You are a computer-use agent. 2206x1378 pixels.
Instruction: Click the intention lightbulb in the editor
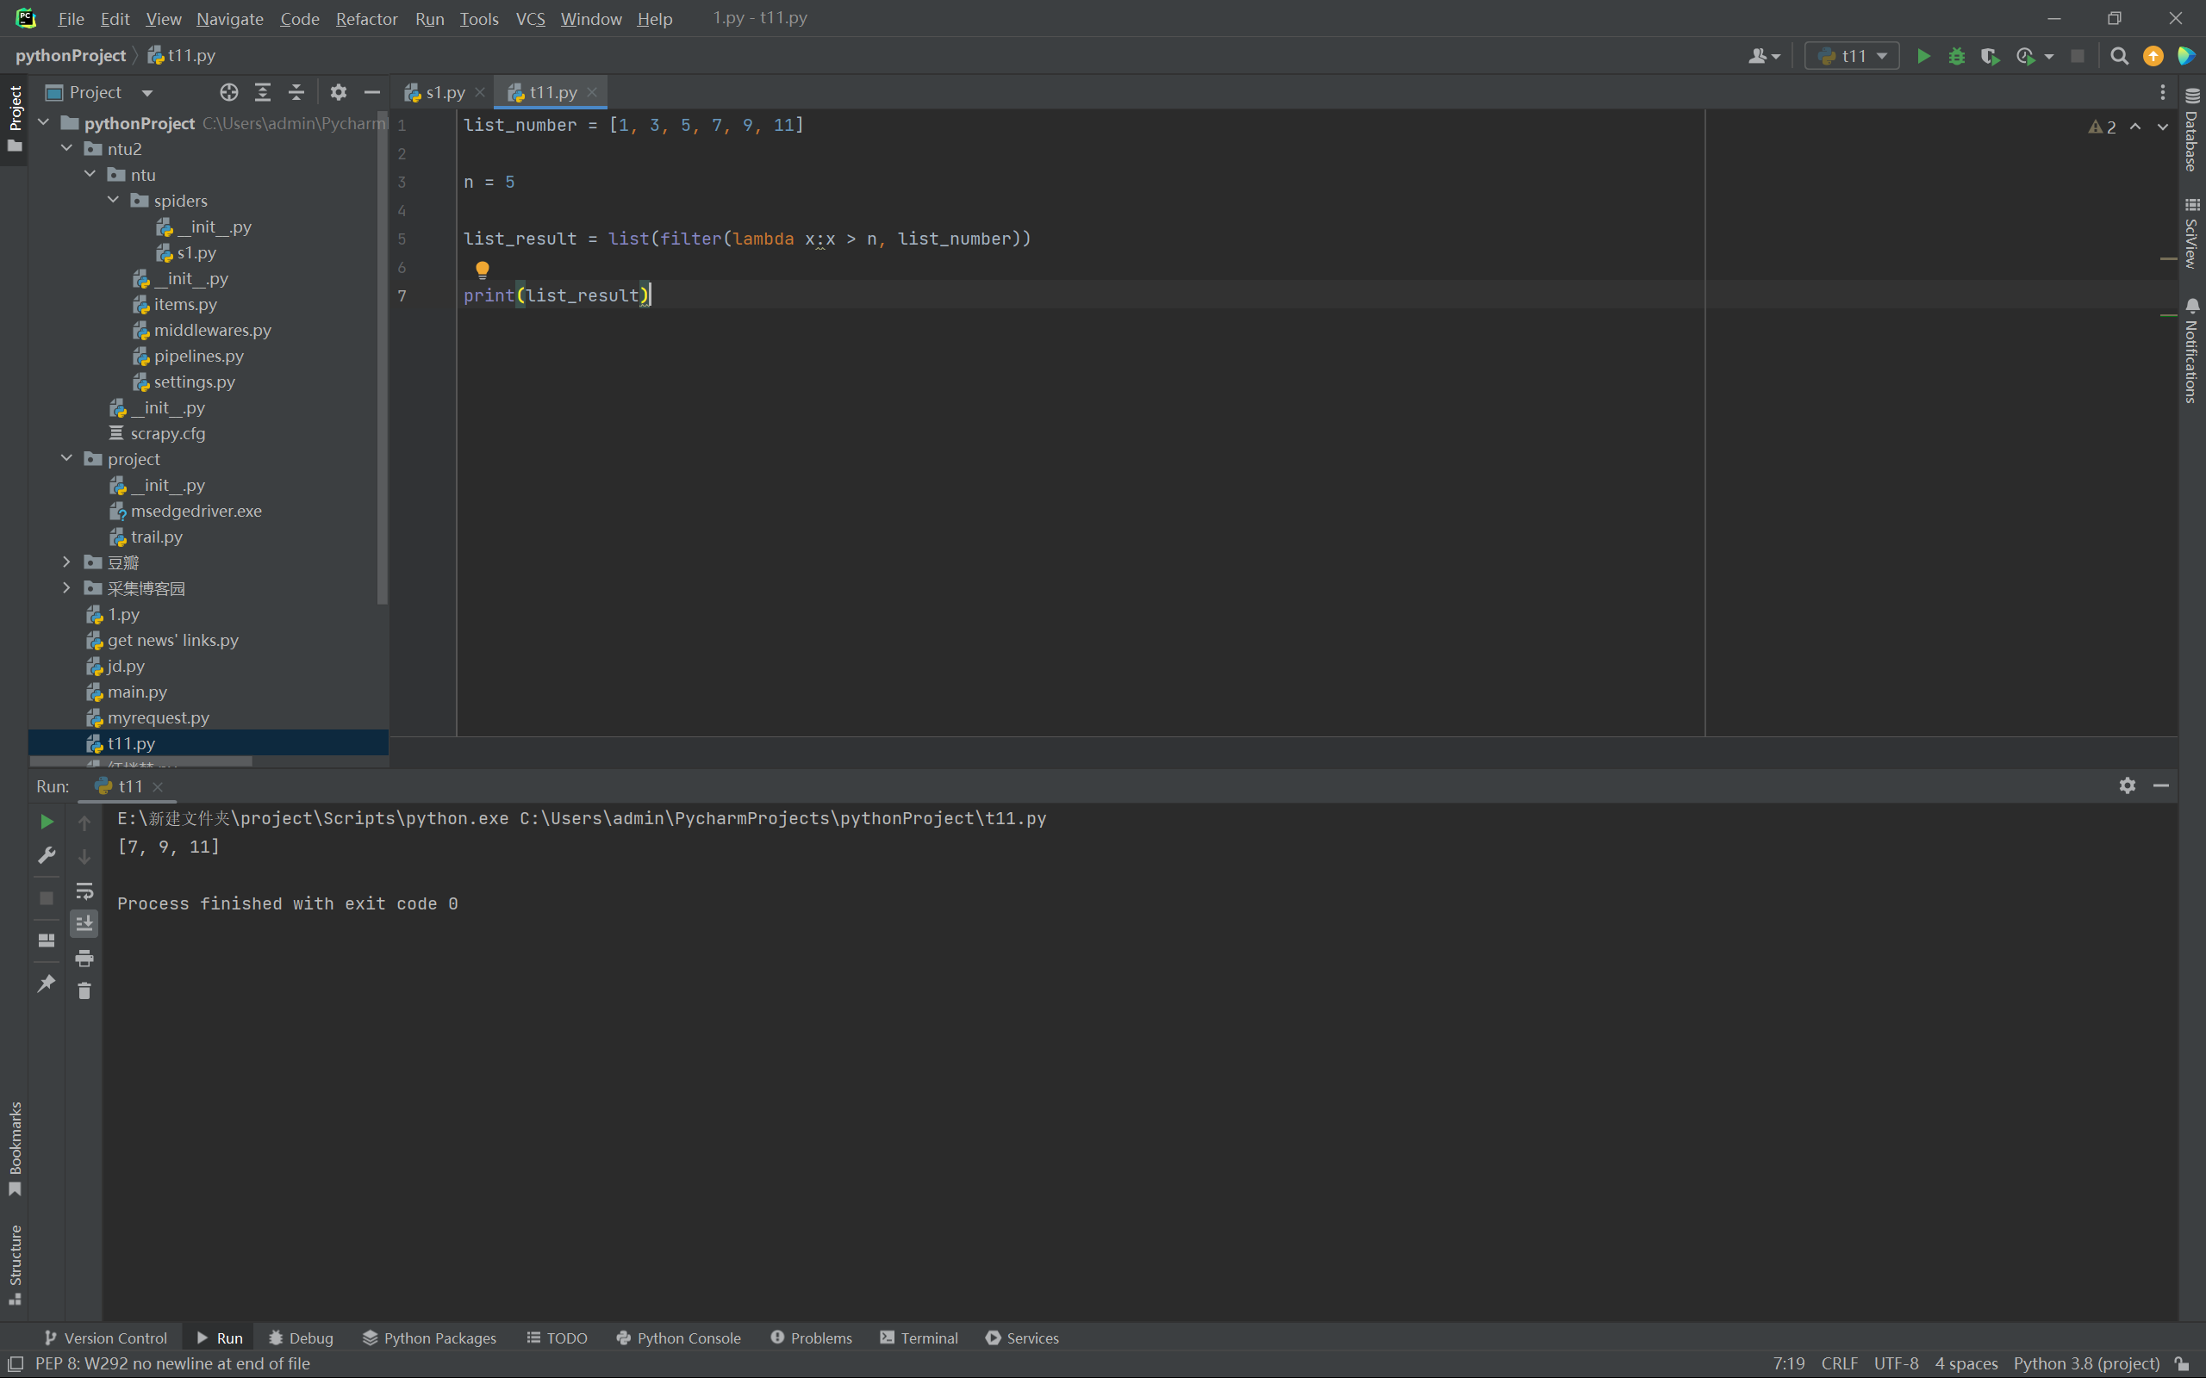(x=483, y=269)
